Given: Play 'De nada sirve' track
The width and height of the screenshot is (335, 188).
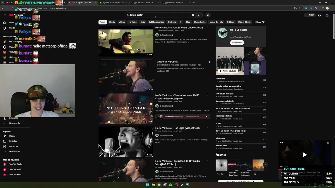Looking at the screenshot, I should coord(241,147).
